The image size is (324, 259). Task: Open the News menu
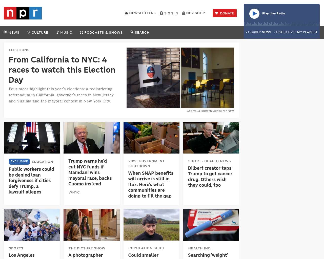(x=12, y=32)
